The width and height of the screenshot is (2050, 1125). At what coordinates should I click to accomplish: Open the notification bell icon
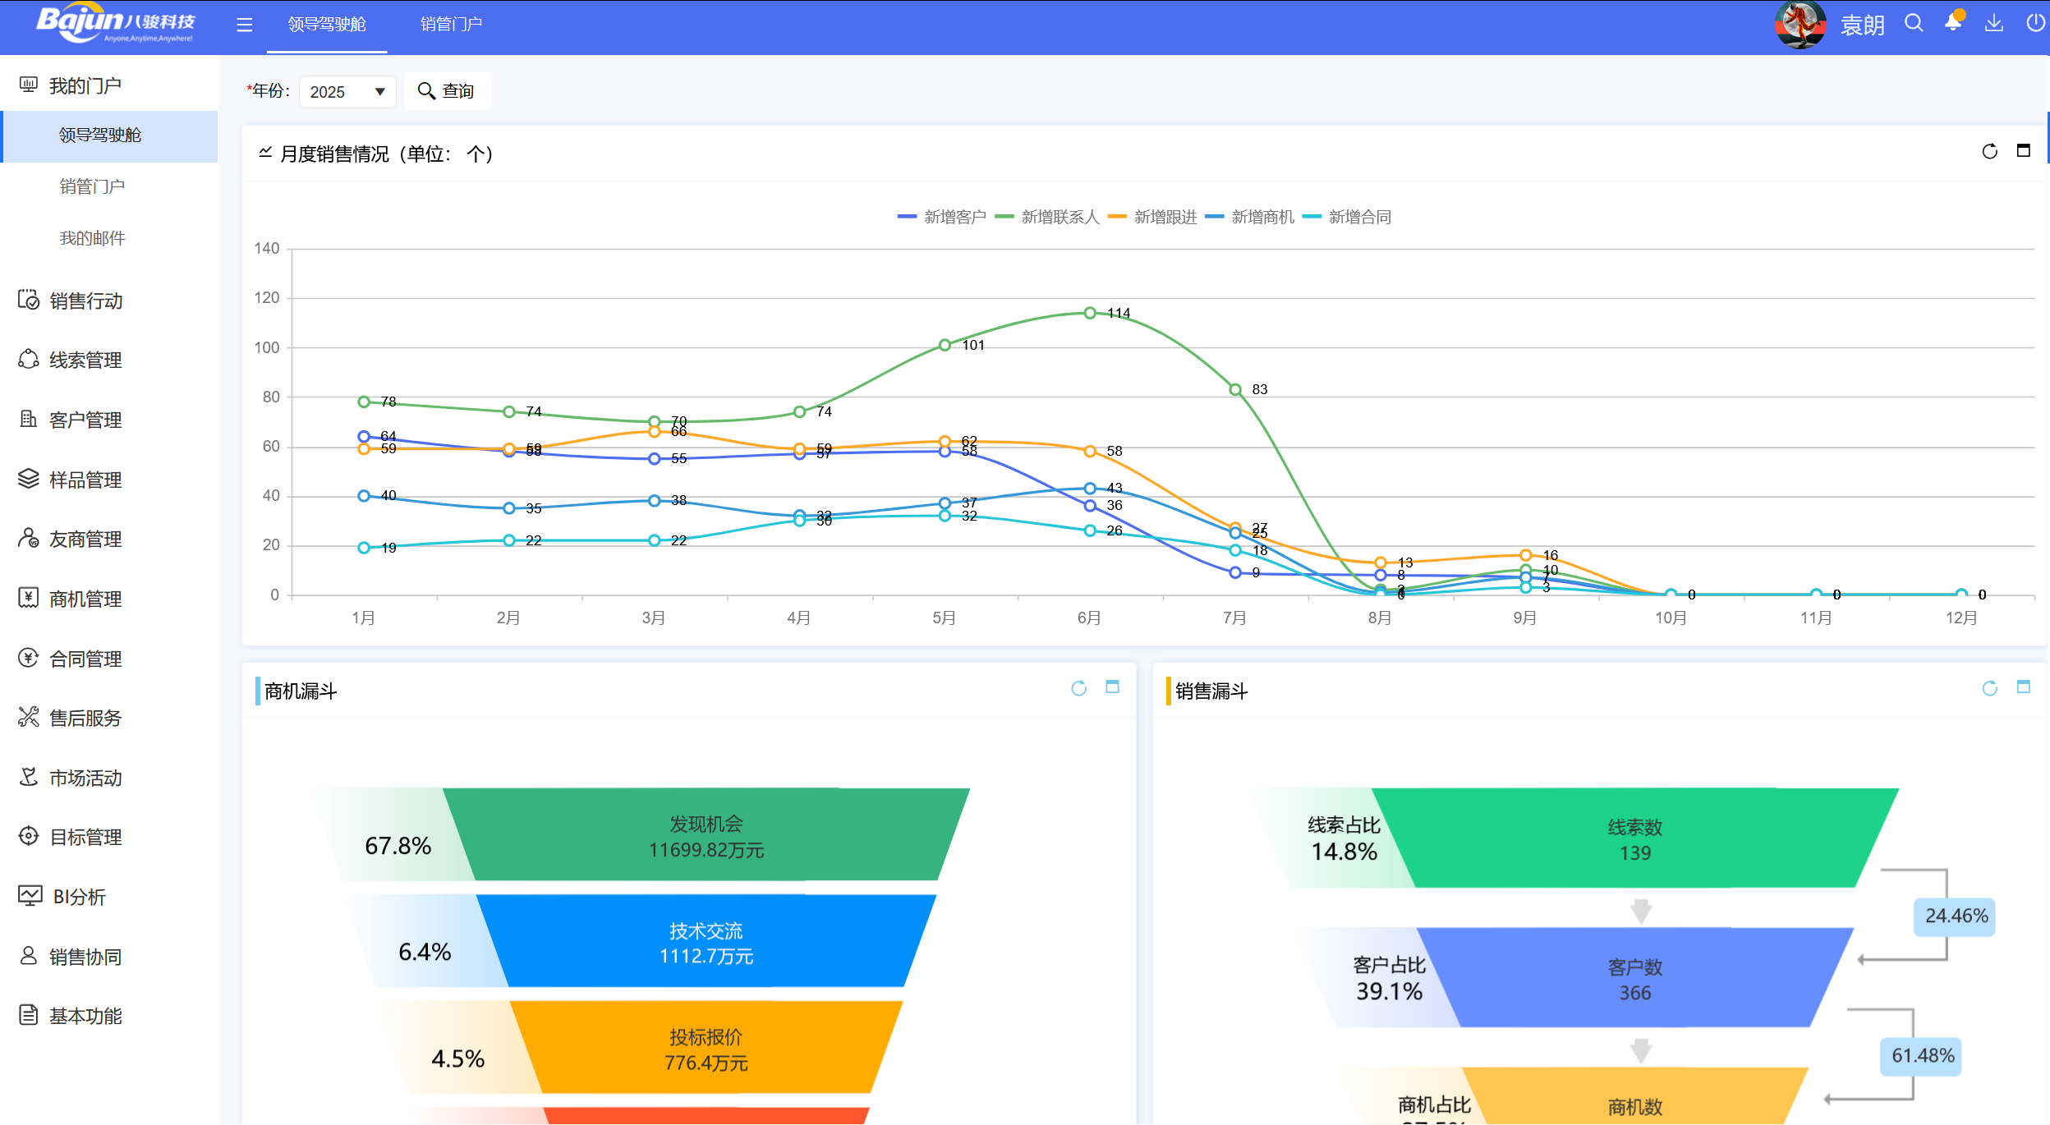click(1953, 23)
